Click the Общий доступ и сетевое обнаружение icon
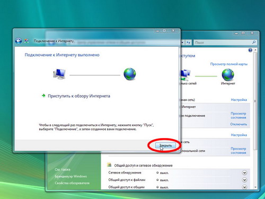This screenshot has width=265, height=199. point(109,165)
